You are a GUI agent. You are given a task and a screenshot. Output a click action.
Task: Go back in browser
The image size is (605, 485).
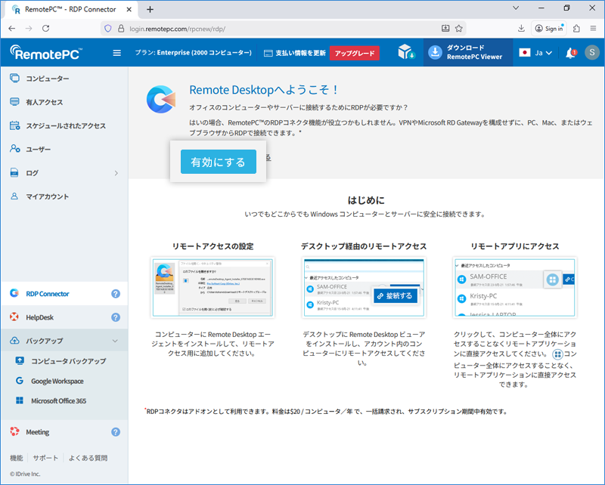pos(12,29)
